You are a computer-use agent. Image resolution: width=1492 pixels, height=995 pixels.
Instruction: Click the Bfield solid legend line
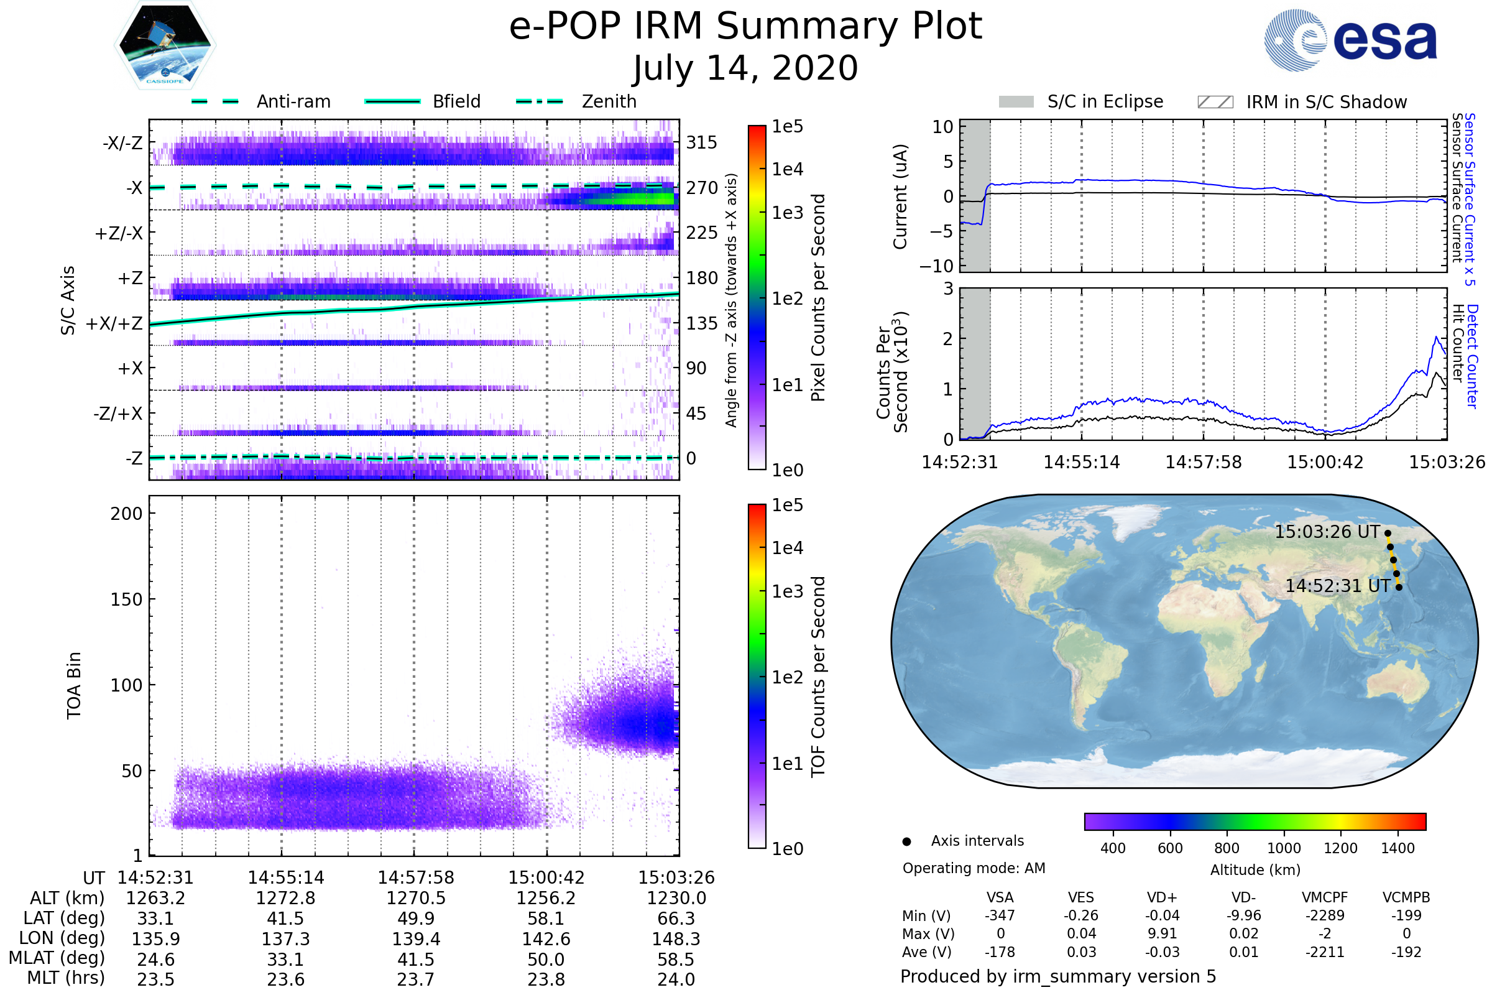click(x=392, y=101)
